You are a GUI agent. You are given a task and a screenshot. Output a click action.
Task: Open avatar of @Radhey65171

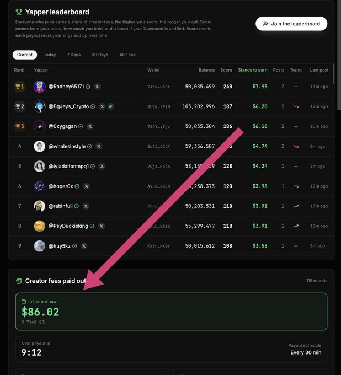(40, 87)
